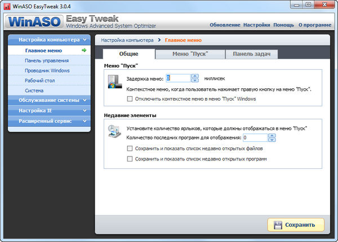This screenshot has height=242, width=338.
Task: Click the Задержка меню spinner arrows
Action: tap(195, 78)
